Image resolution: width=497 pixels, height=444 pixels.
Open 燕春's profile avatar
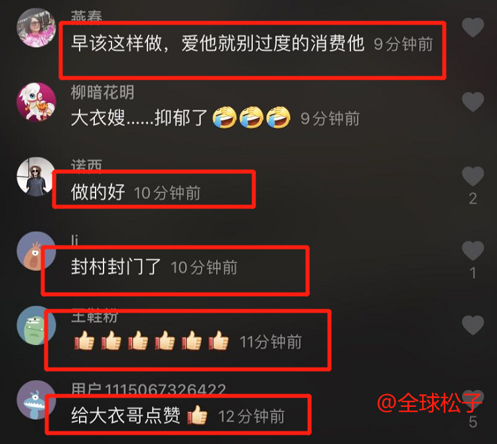pyautogui.click(x=36, y=28)
